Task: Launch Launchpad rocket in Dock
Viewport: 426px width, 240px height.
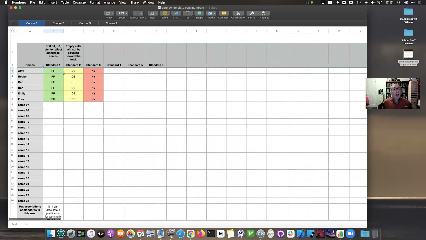Action: click(71, 234)
